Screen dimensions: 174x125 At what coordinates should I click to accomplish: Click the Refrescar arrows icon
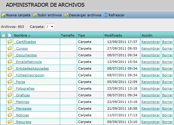pyautogui.click(x=106, y=15)
